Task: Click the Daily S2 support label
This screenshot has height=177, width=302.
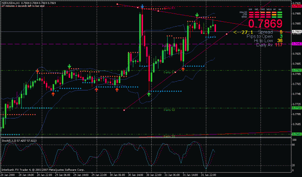Action: click(169, 110)
